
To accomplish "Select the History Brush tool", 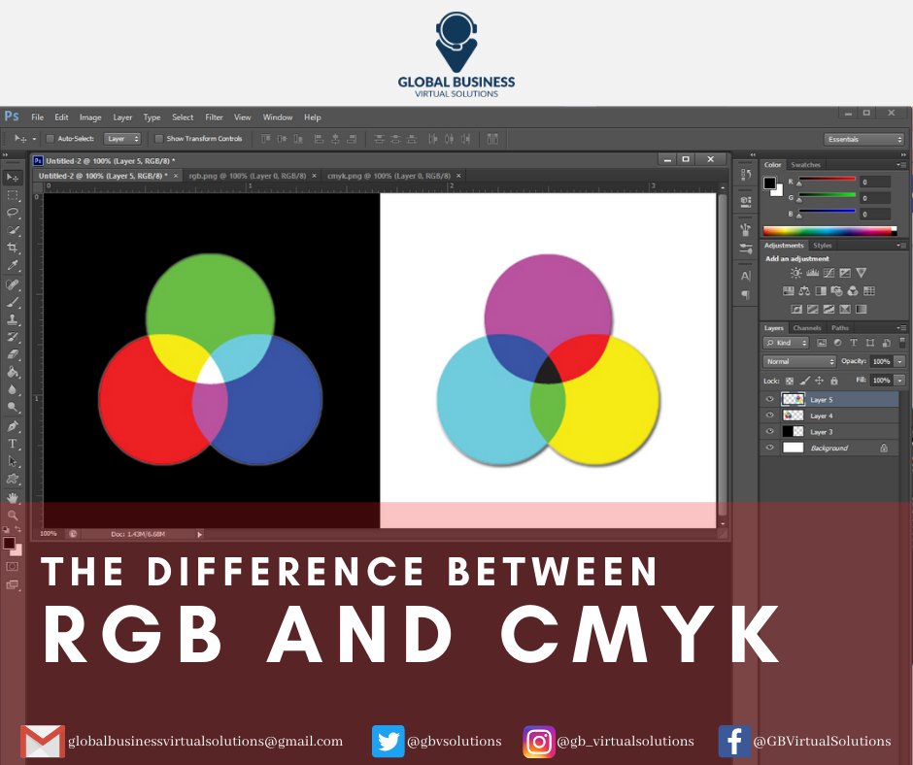I will click(x=13, y=337).
